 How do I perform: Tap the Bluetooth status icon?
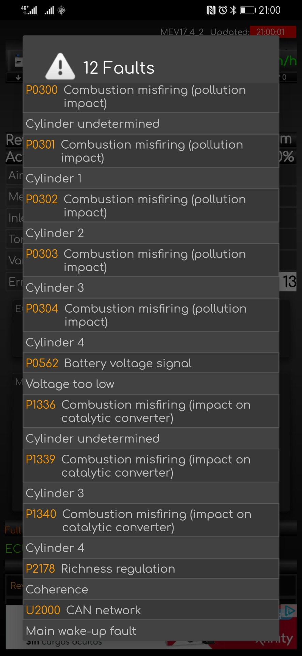pyautogui.click(x=233, y=10)
